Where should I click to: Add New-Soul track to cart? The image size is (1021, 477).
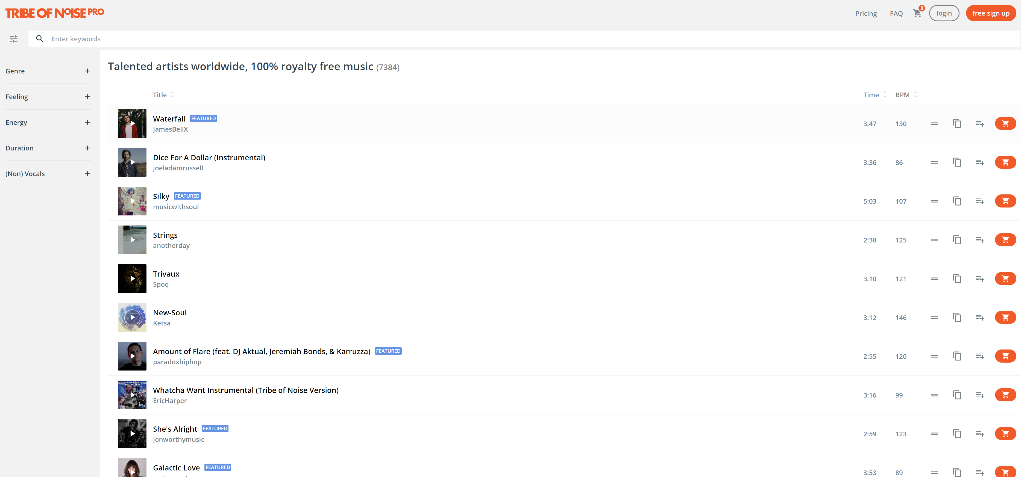point(1005,318)
